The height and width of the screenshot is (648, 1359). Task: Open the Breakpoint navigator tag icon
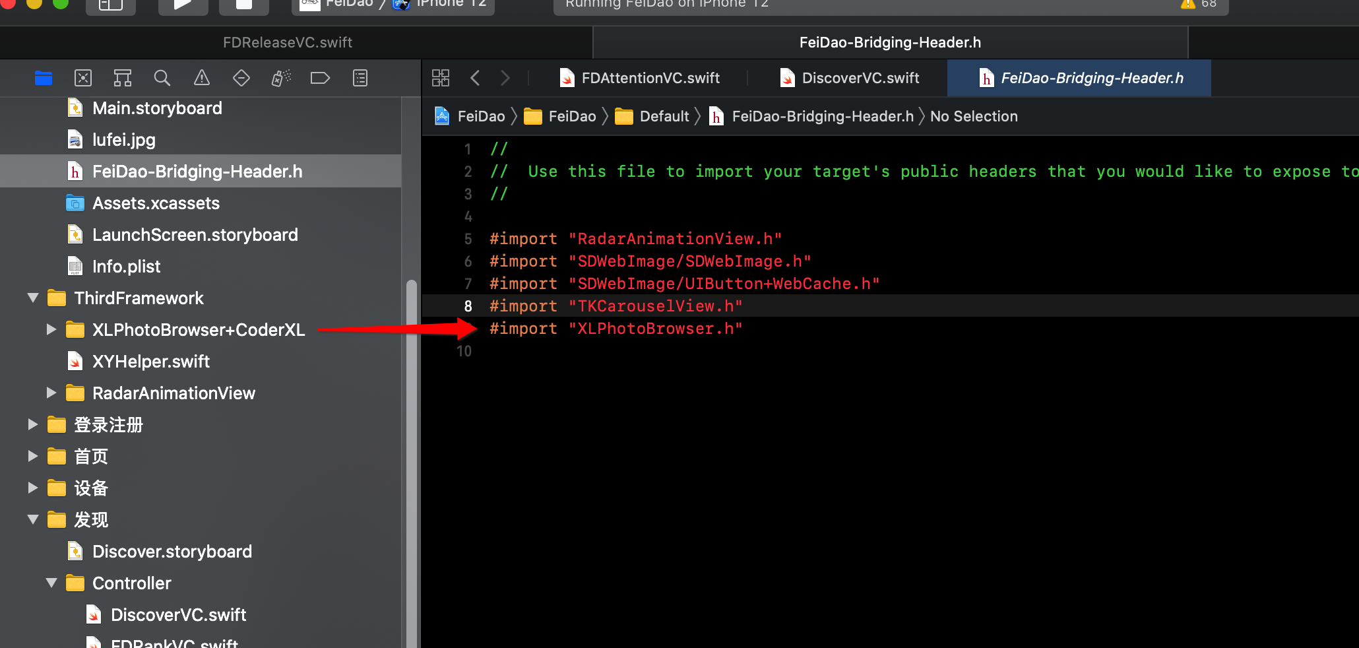[320, 78]
